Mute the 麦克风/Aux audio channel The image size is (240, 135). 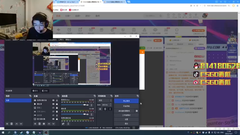point(87,105)
